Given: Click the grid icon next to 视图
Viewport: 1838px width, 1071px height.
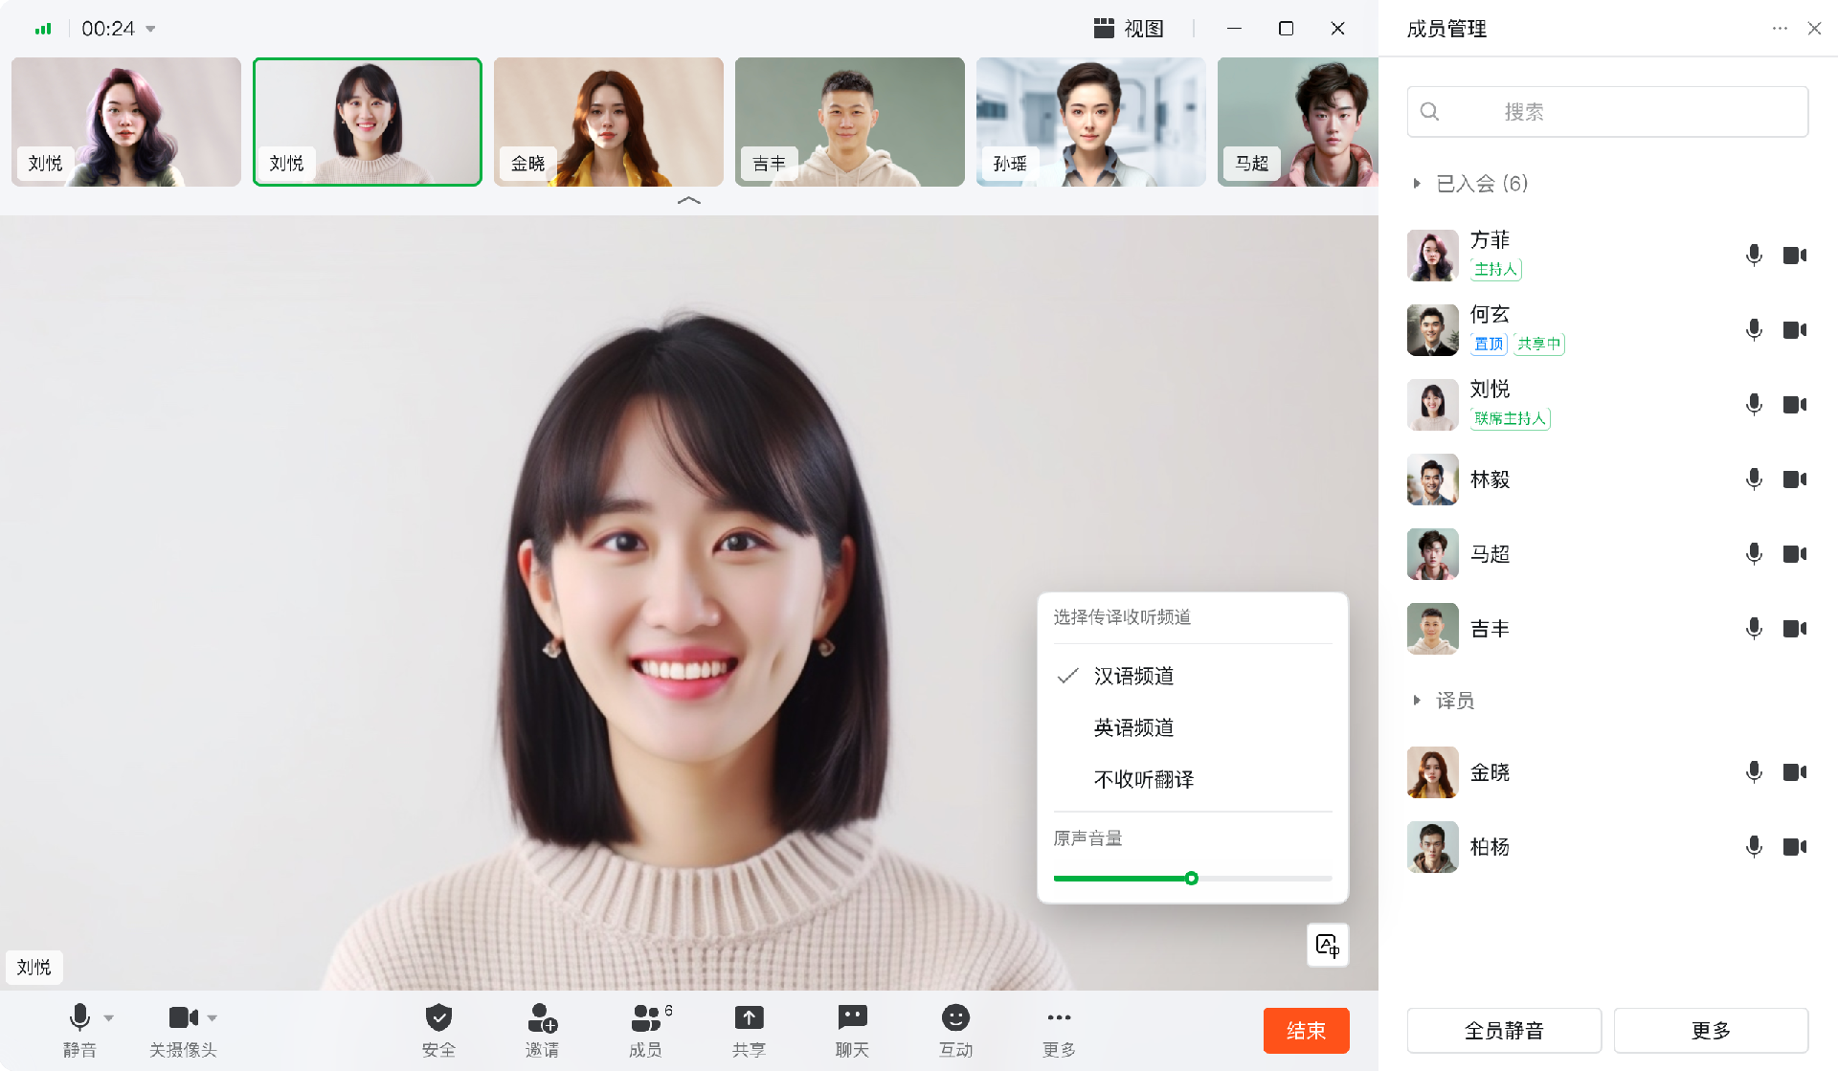Looking at the screenshot, I should coord(1104,29).
